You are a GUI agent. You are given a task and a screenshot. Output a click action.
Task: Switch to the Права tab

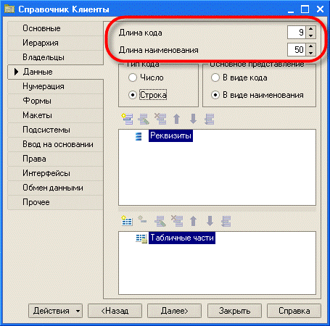click(x=55, y=159)
